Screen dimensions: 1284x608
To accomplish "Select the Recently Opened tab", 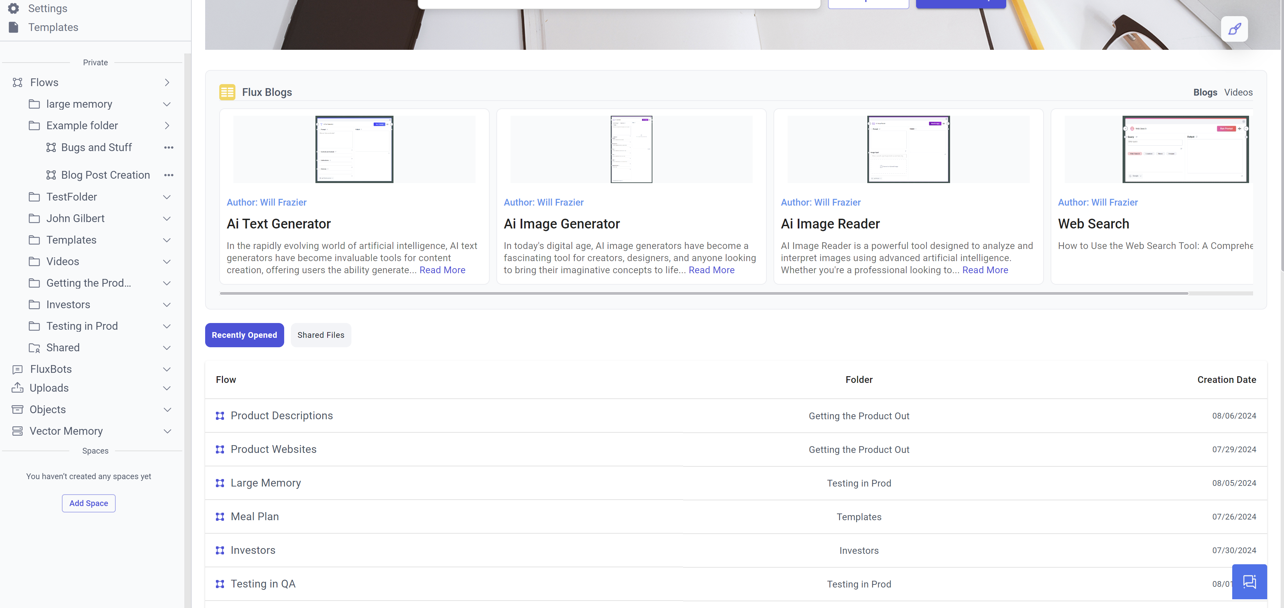I will 244,335.
